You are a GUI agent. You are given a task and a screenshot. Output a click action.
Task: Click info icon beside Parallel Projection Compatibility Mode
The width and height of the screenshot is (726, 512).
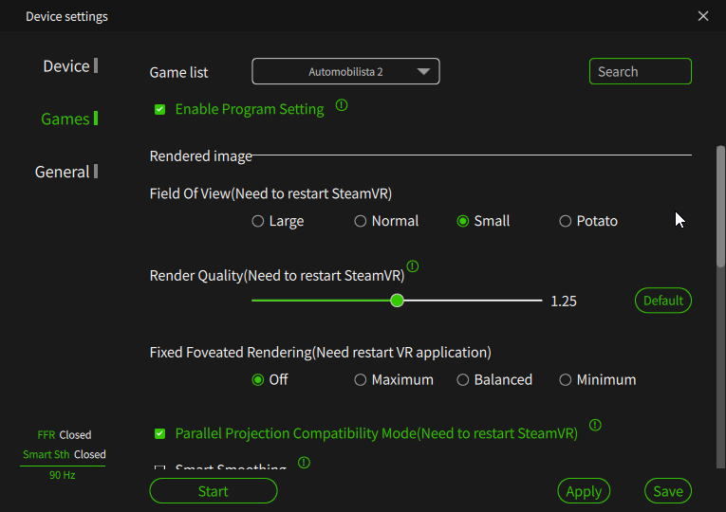(595, 425)
